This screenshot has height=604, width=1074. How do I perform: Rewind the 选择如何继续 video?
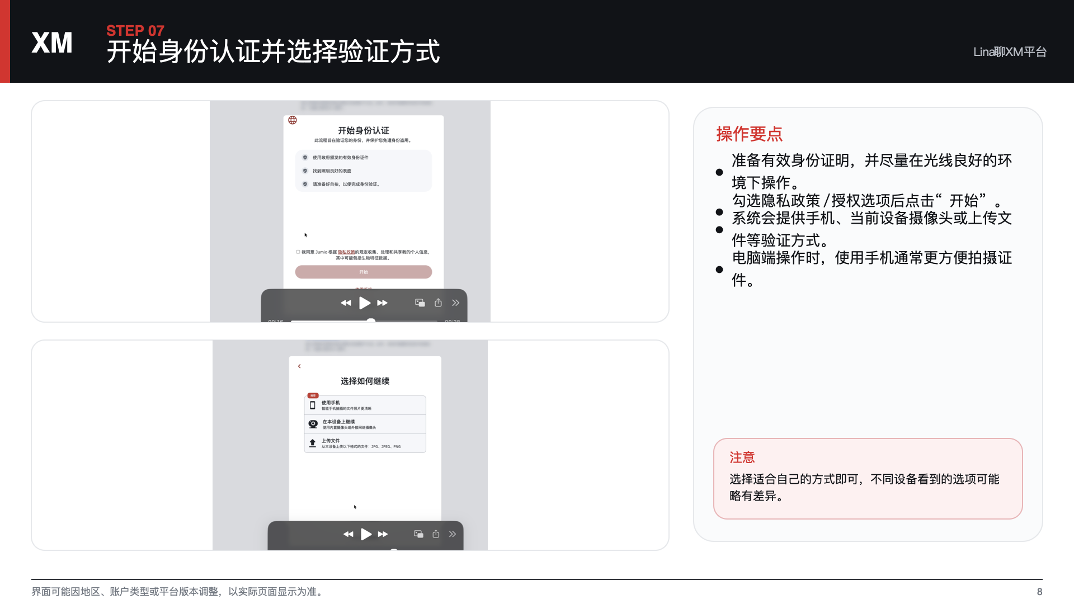pos(348,535)
